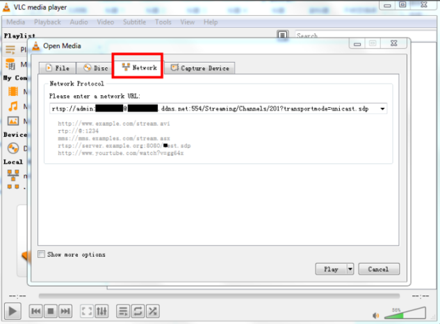Click the Next track button
The image size is (440, 324).
point(65,311)
